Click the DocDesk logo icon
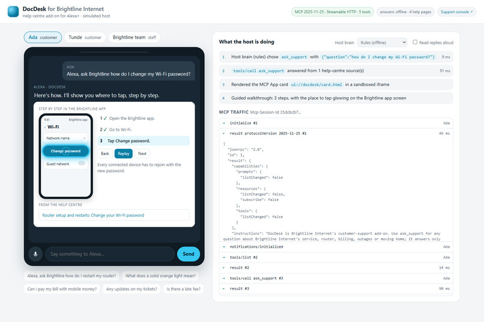Screen dimensions: 484x322 click(x=13, y=11)
